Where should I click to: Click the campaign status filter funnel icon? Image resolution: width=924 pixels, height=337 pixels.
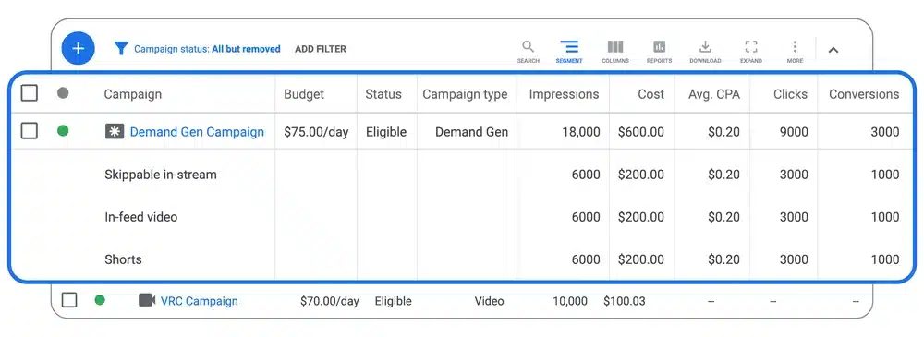[x=121, y=49]
